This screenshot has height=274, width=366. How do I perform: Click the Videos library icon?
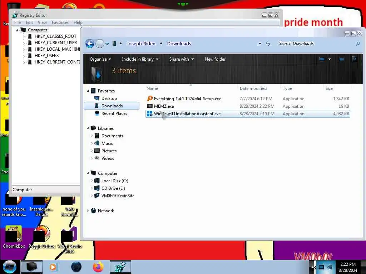tap(97, 158)
